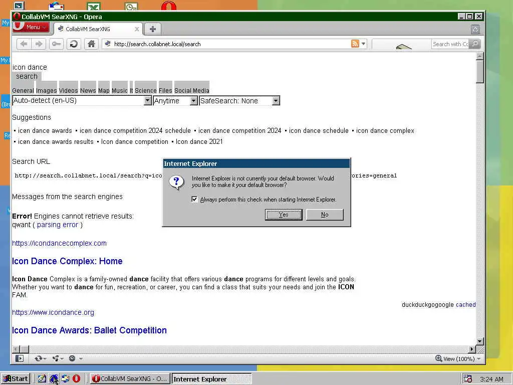Click Yes in Internet Explorer dialog
513x385 pixels.
click(284, 215)
